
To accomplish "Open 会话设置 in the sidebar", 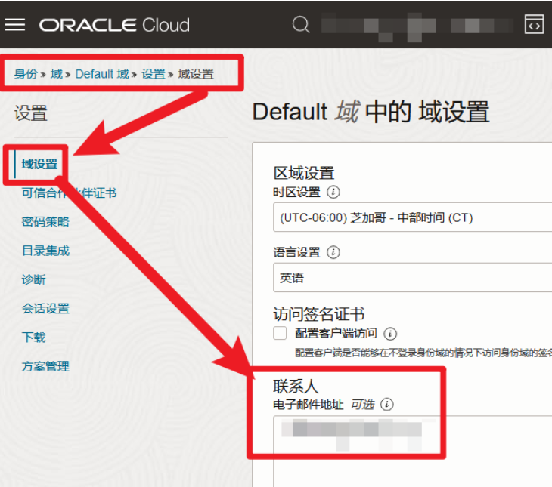I will (45, 308).
